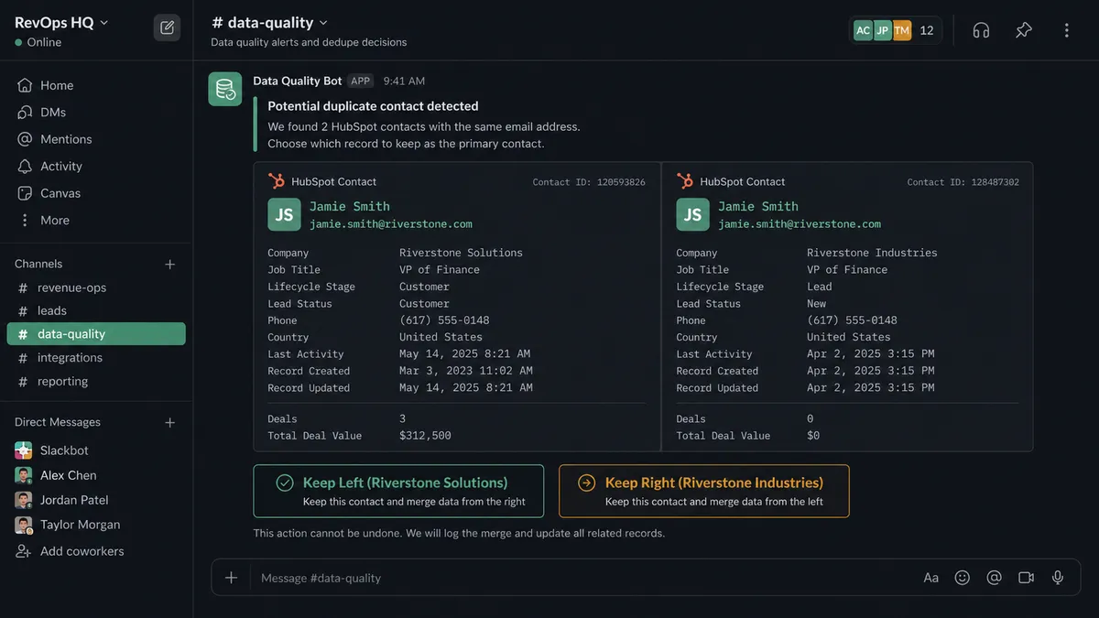Open the RevOps HQ workspace dropdown

pyautogui.click(x=61, y=22)
